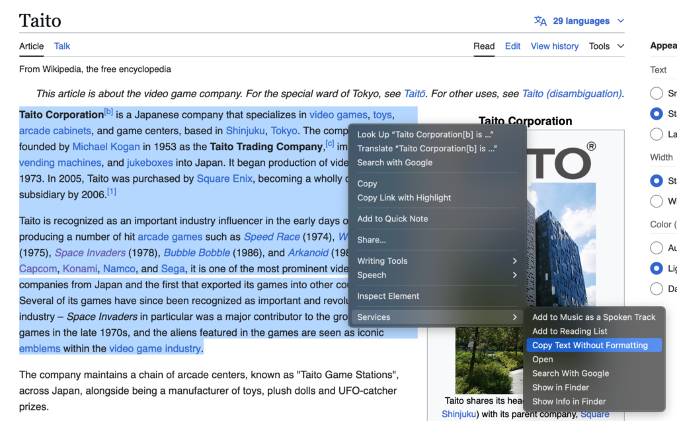Open the Tools dropdown menu
Viewport: 677px width, 421px height.
click(605, 46)
